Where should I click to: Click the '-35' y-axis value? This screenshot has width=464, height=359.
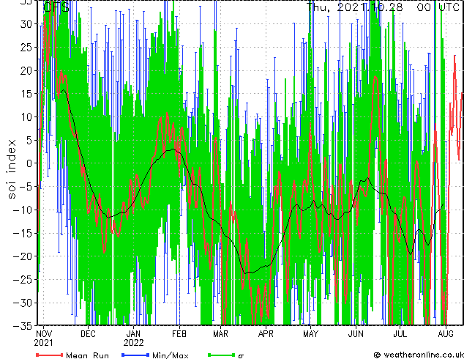(x=23, y=326)
